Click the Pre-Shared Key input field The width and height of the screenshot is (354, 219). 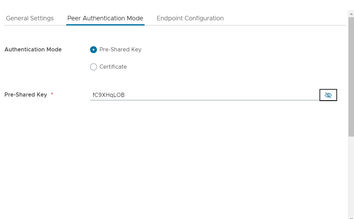coord(204,95)
